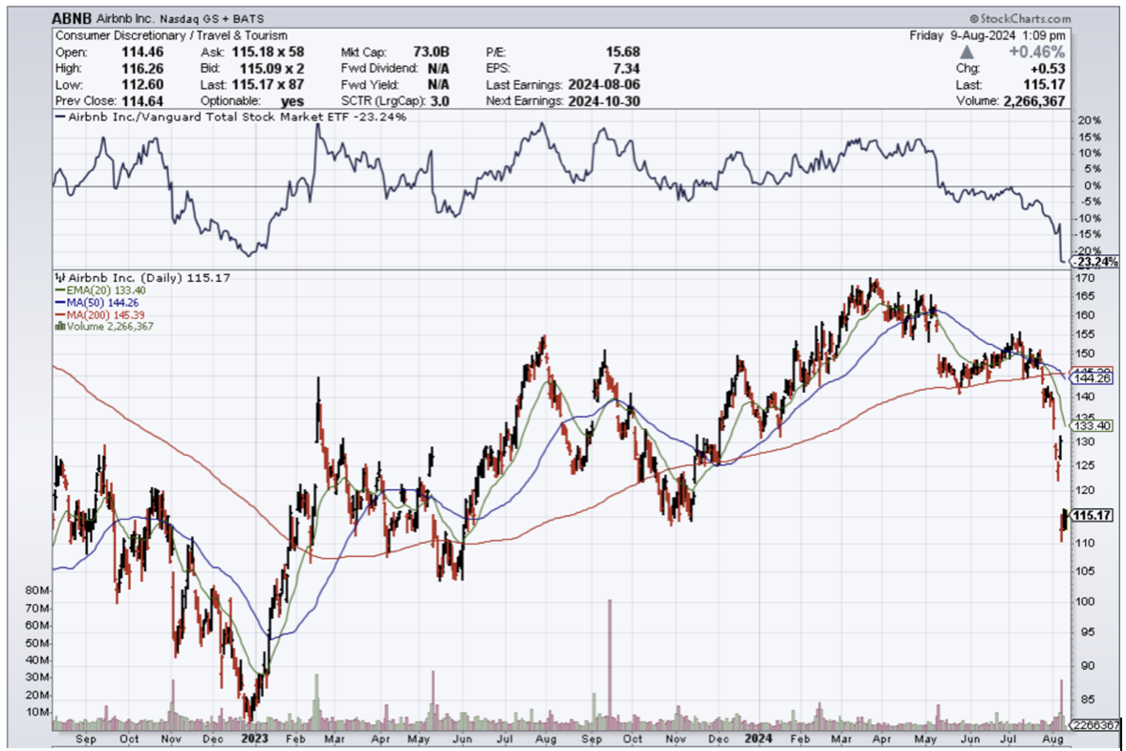Click the 0% label on the relative strength axis
This screenshot has width=1126, height=751.
[1092, 185]
